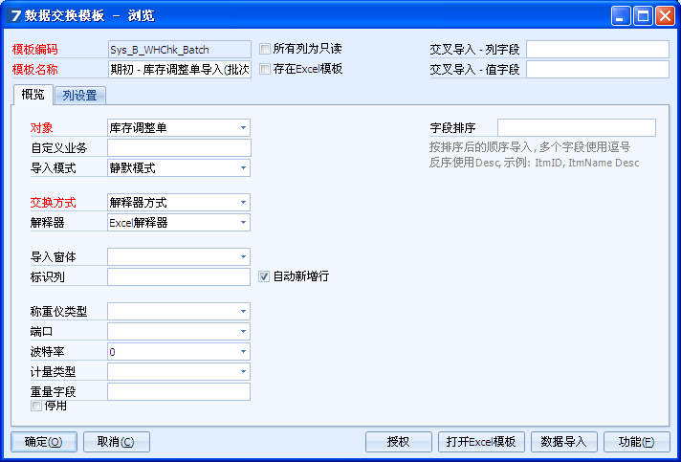Select the 概览 tab
This screenshot has width=681, height=462.
[x=33, y=95]
